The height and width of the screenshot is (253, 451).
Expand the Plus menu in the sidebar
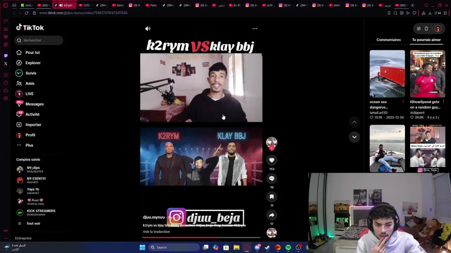29,145
